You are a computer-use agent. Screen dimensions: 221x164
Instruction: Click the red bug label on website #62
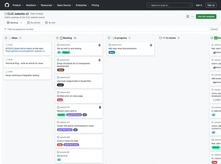click(x=60, y=100)
